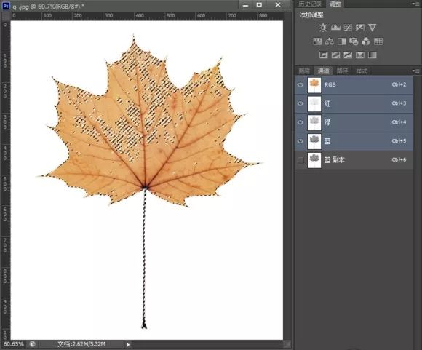Add a Photo Filter adjustment

[x=354, y=41]
